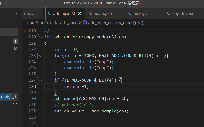Click the C file icon in breadcrumb

pos(56,22)
